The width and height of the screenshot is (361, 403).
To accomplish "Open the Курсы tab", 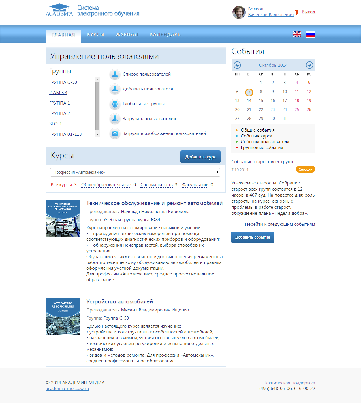I will (x=95, y=34).
